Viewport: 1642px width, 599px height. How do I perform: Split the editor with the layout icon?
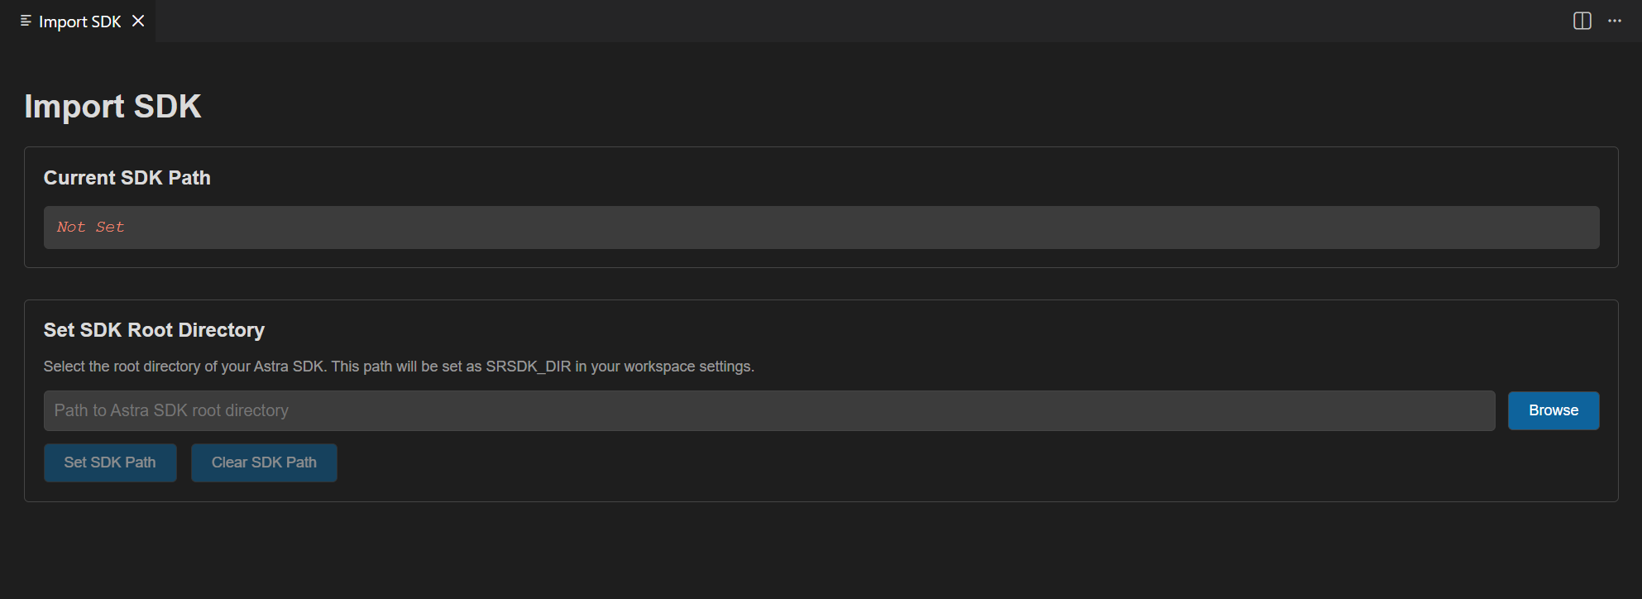click(x=1582, y=22)
